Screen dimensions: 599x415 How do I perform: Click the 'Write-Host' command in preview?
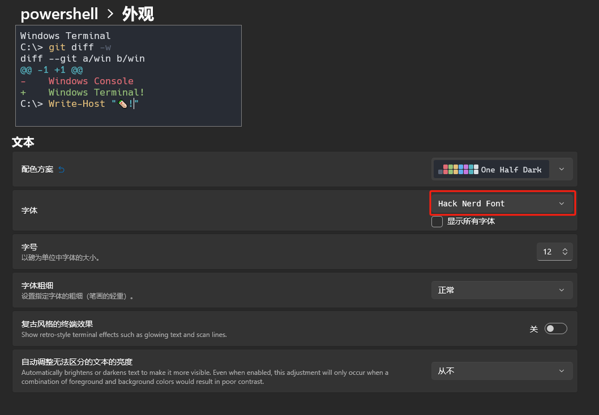(x=76, y=104)
